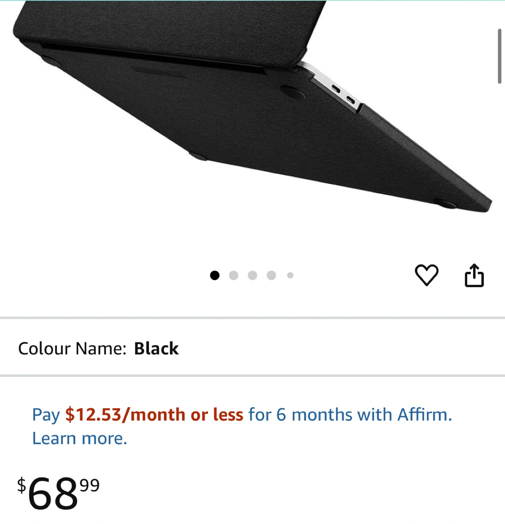Show the fourth product image dot
The width and height of the screenshot is (505, 524).
coord(271,275)
